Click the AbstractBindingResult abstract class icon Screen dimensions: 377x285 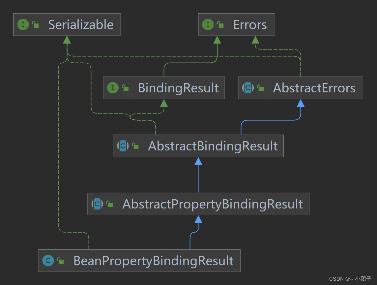123,146
